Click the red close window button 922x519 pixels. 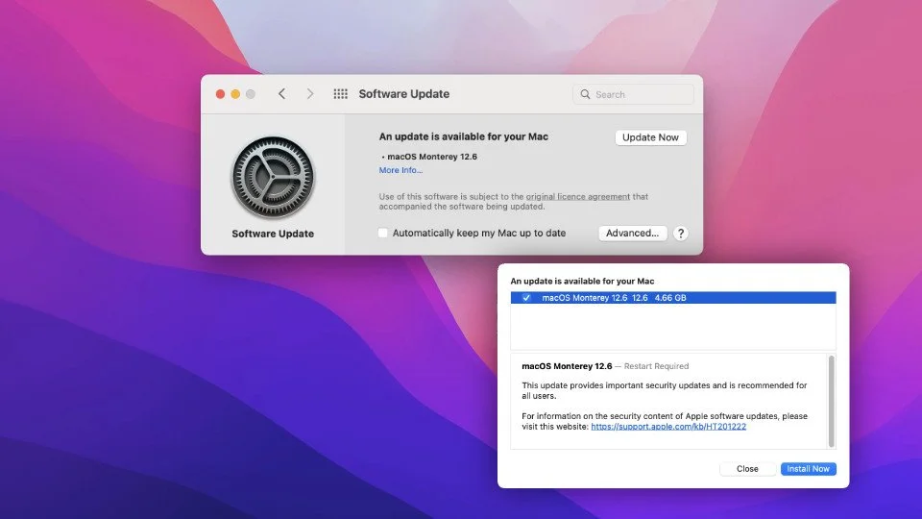click(221, 94)
